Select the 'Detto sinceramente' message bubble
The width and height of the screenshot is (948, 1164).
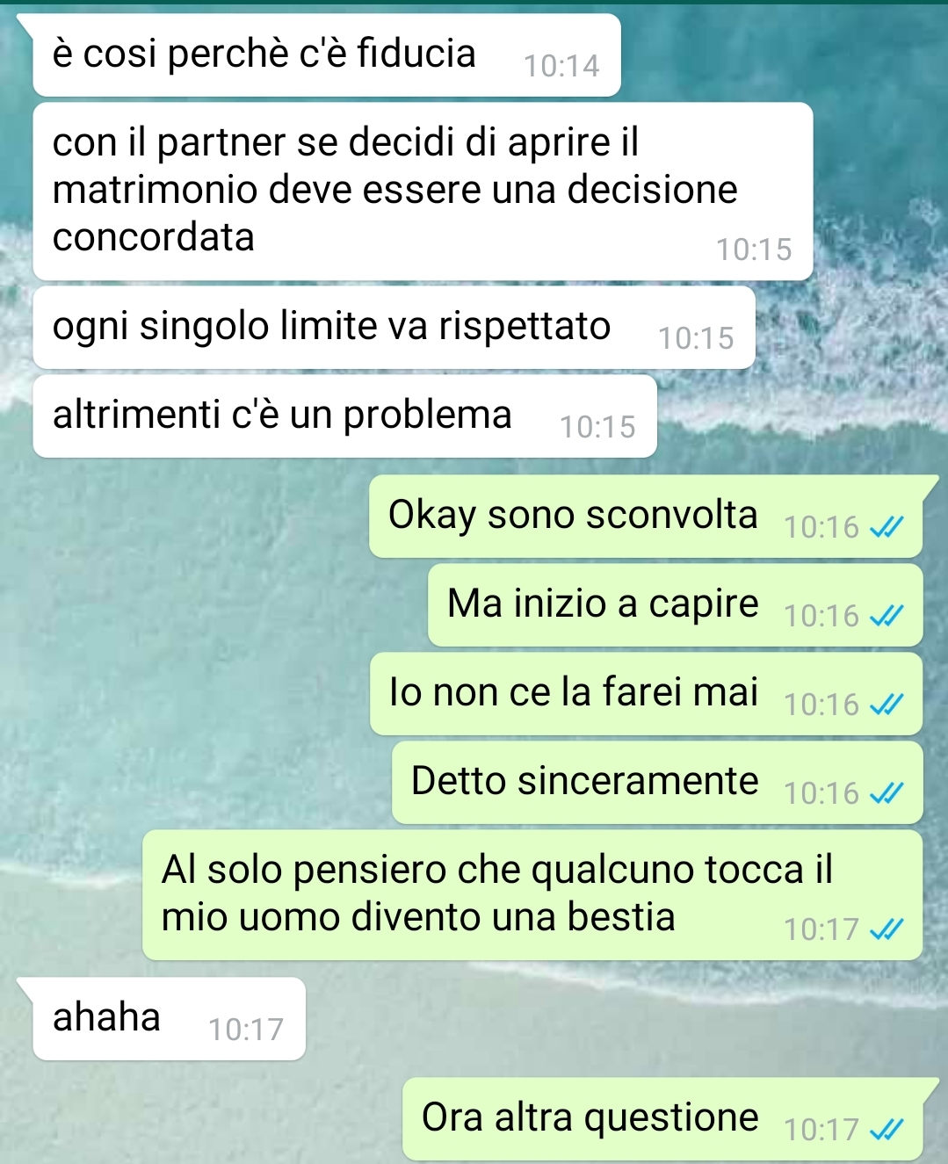[657, 783]
